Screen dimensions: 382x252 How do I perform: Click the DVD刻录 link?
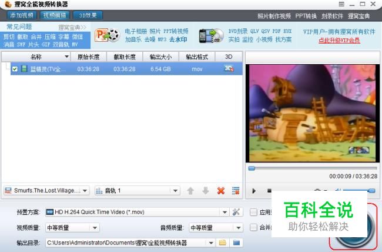pyautogui.click(x=238, y=31)
